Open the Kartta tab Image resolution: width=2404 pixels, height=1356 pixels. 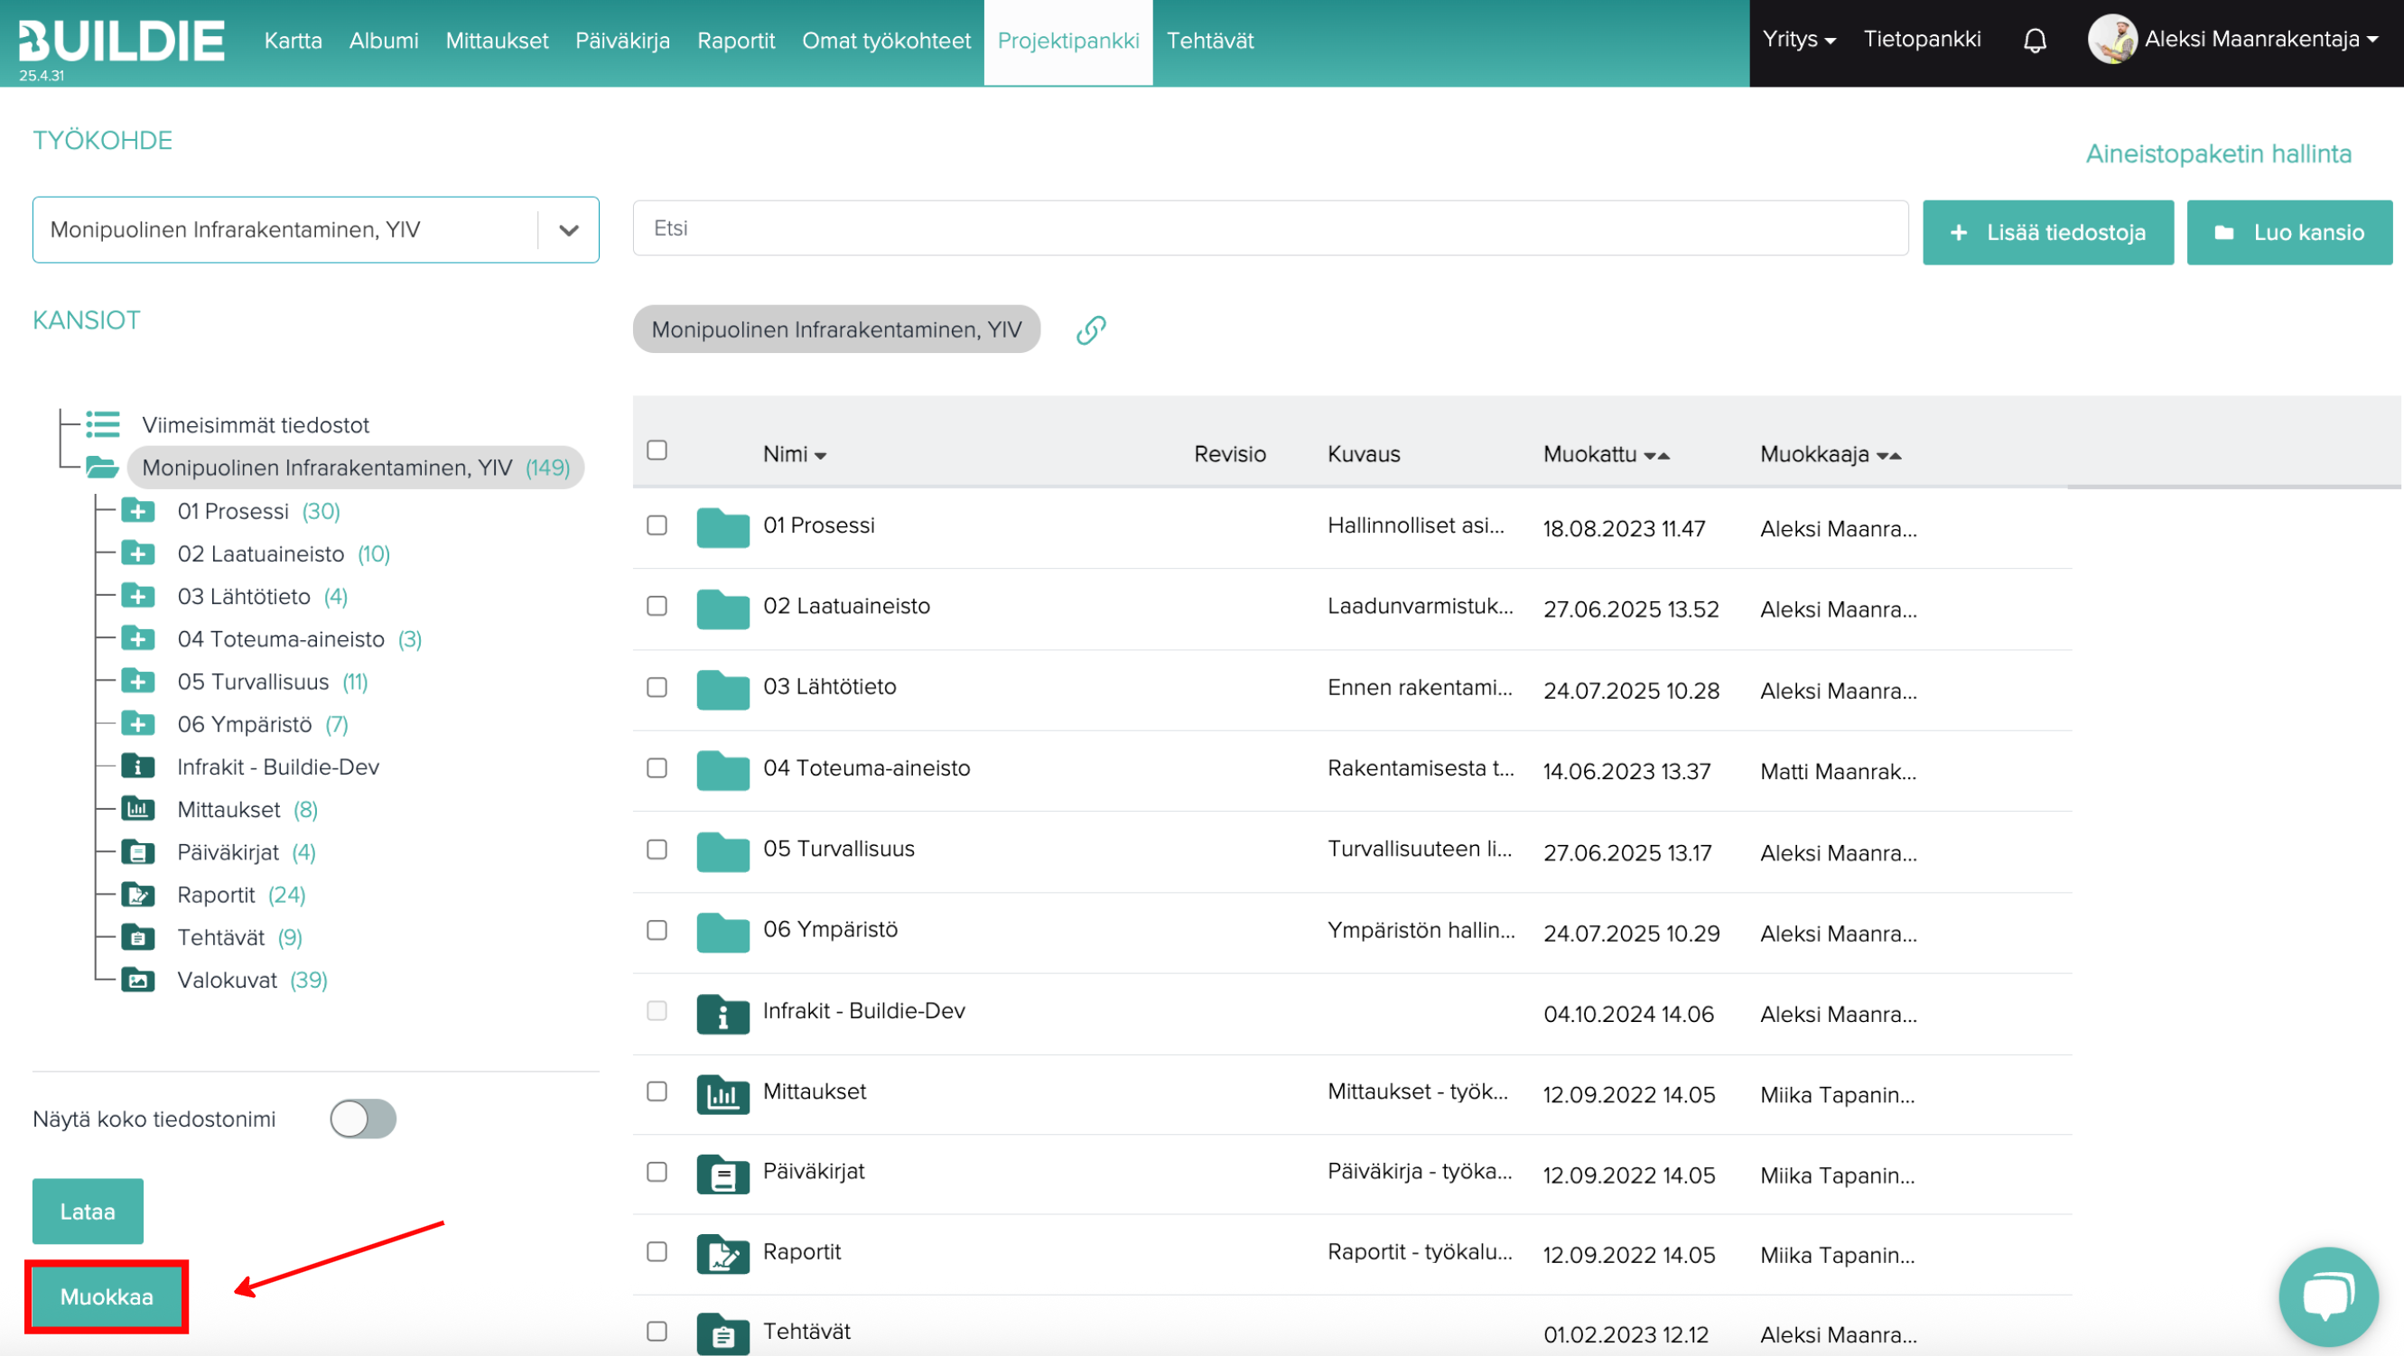[x=293, y=41]
